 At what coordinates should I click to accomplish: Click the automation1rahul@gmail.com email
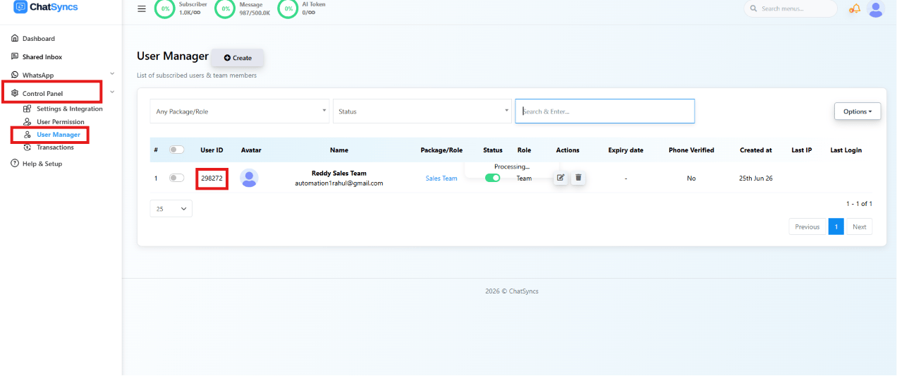pos(339,183)
